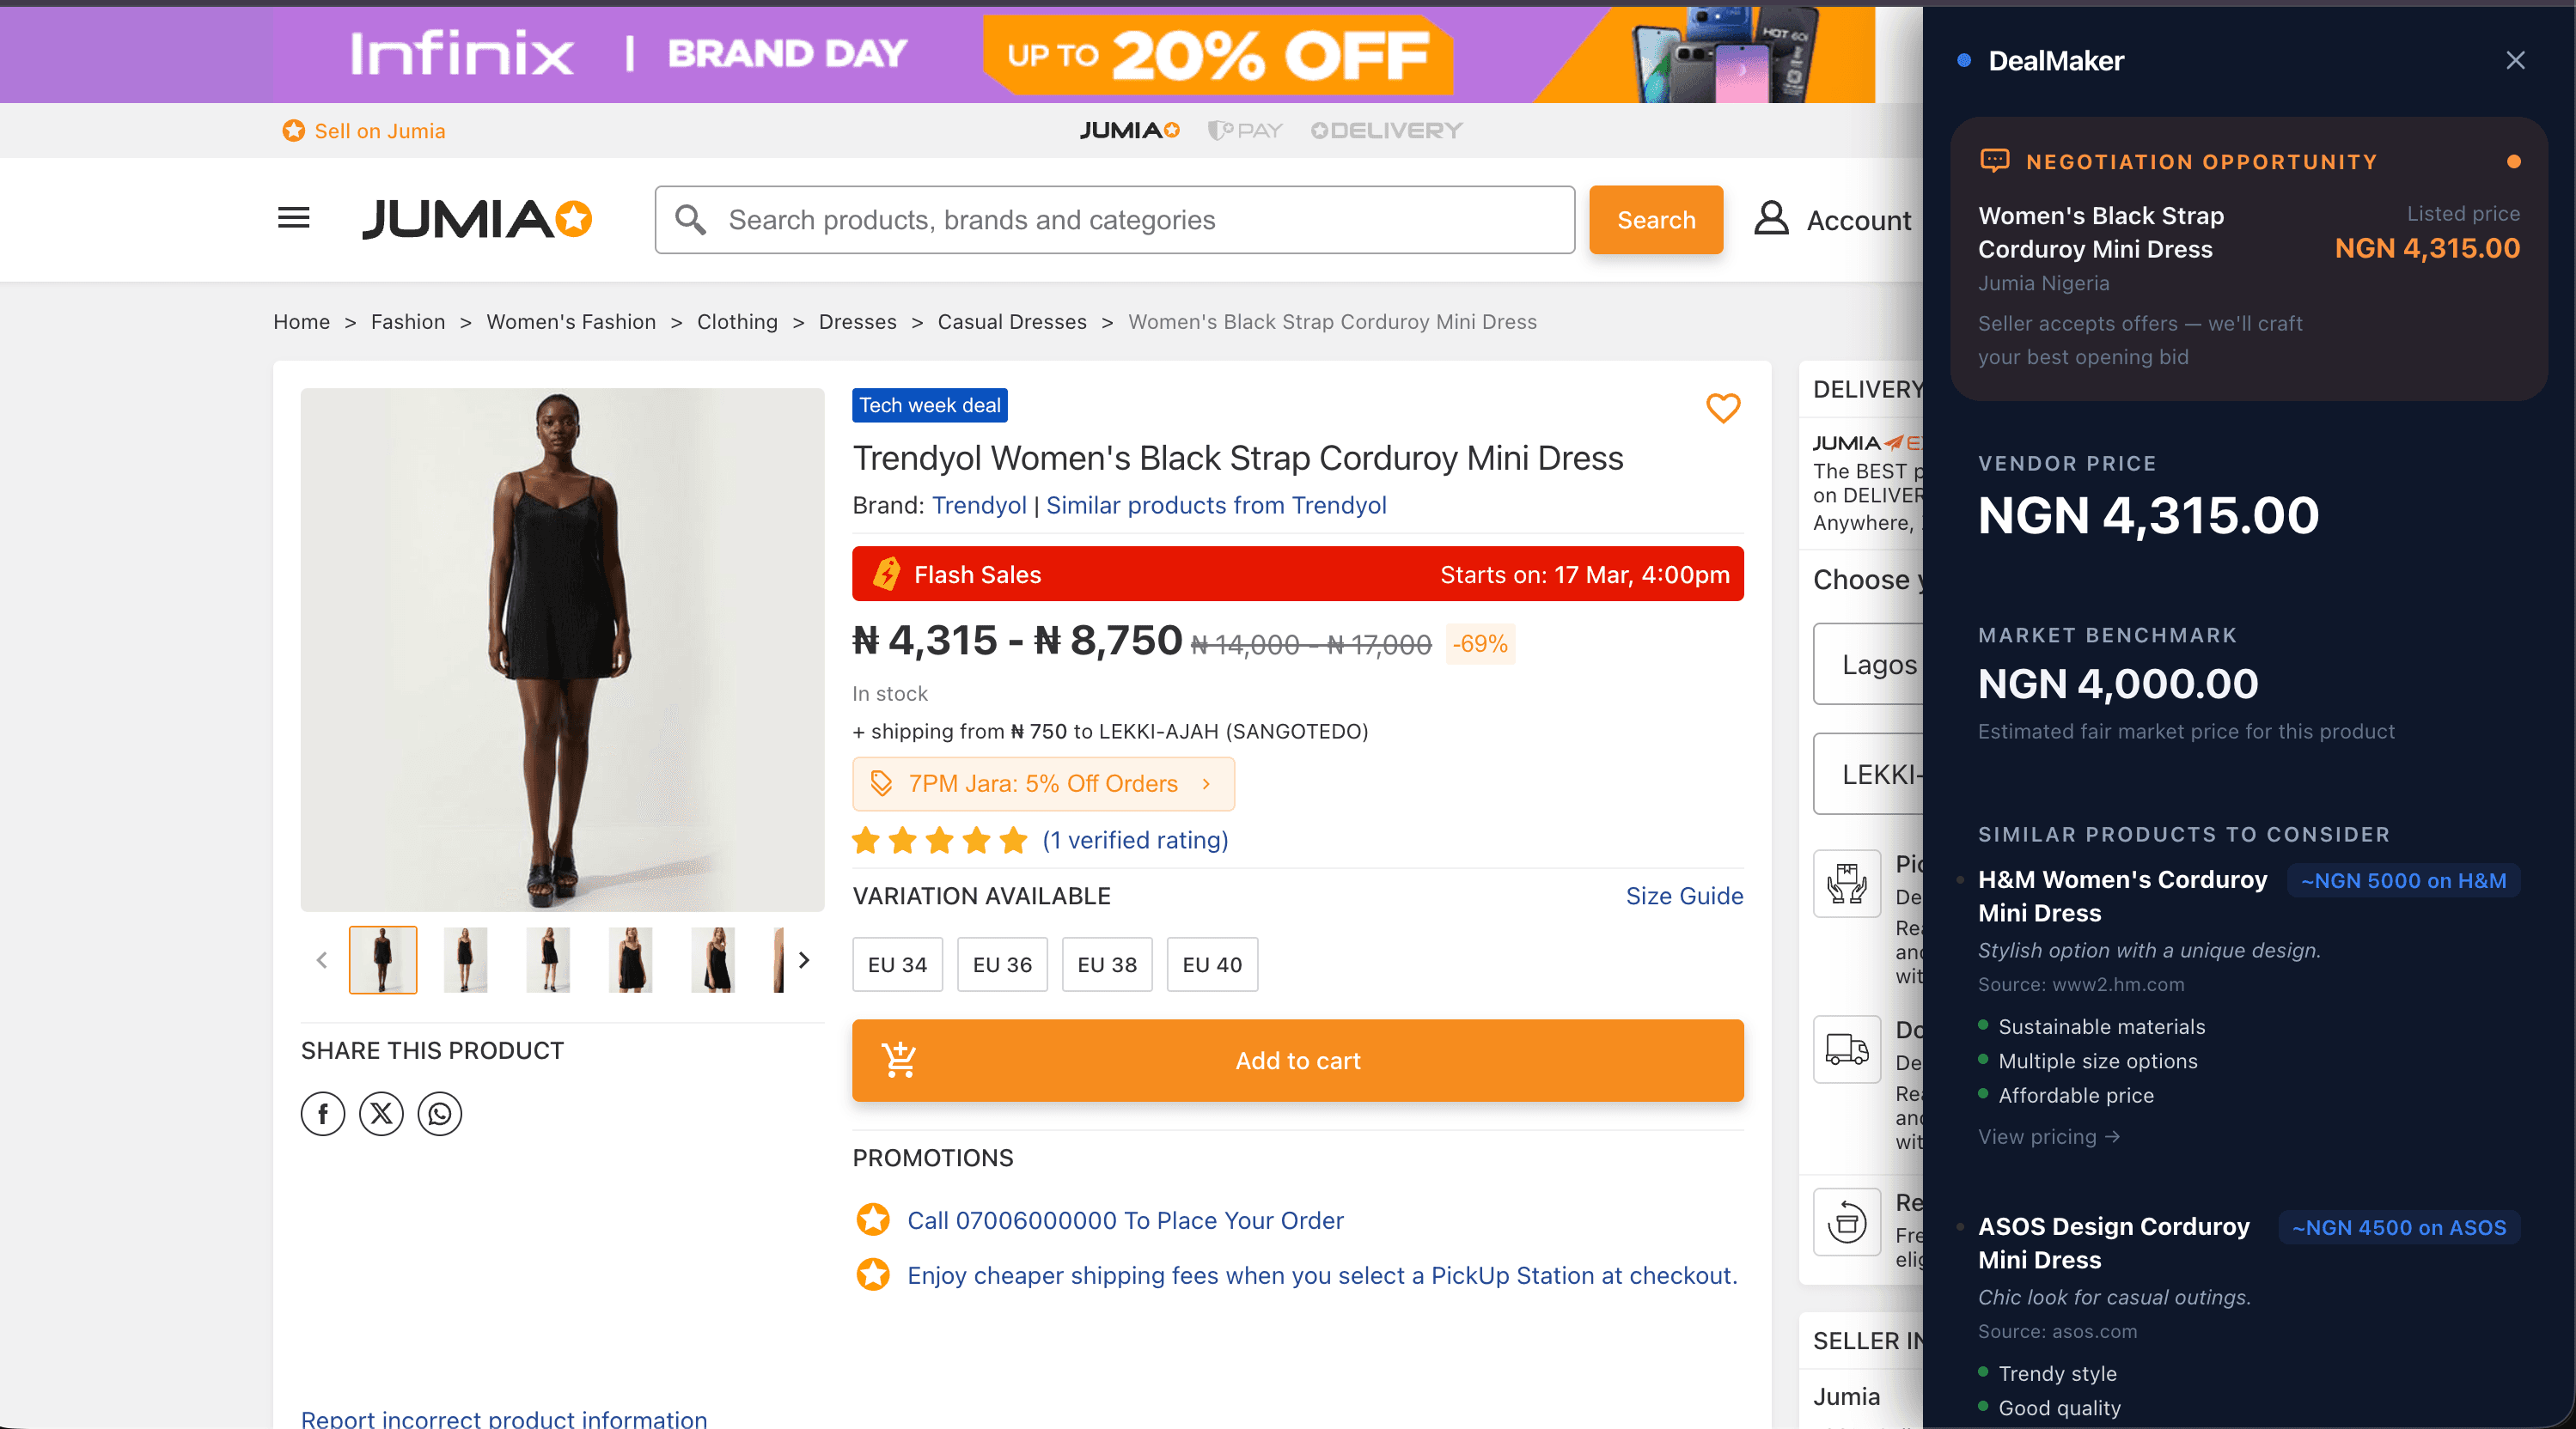The image size is (2576, 1429).
Task: Share the product via Facebook icon
Action: [x=322, y=1114]
